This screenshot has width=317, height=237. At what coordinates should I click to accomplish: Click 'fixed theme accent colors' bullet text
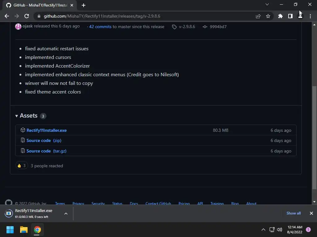(x=53, y=92)
